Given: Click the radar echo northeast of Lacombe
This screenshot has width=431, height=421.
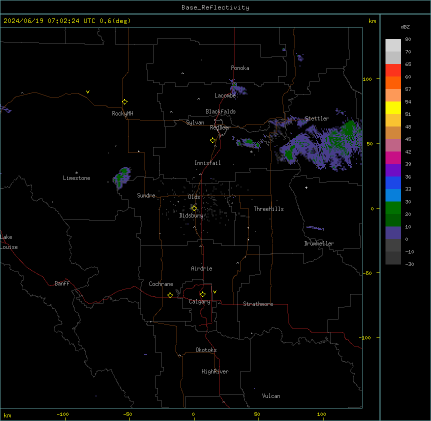Looking at the screenshot, I should (237, 87).
